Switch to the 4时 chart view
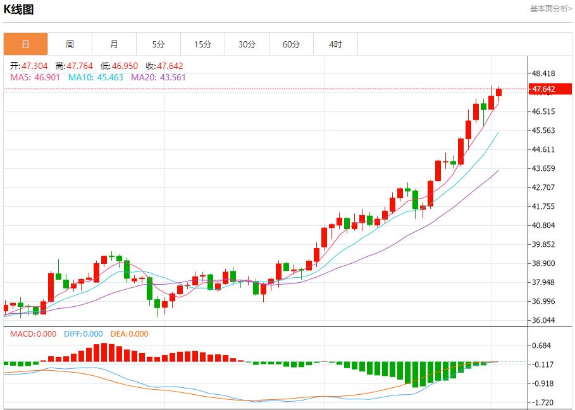This screenshot has height=410, width=575. click(x=335, y=44)
